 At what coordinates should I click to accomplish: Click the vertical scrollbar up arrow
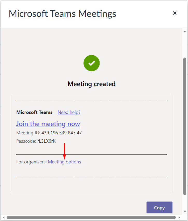pyautogui.click(x=185, y=31)
